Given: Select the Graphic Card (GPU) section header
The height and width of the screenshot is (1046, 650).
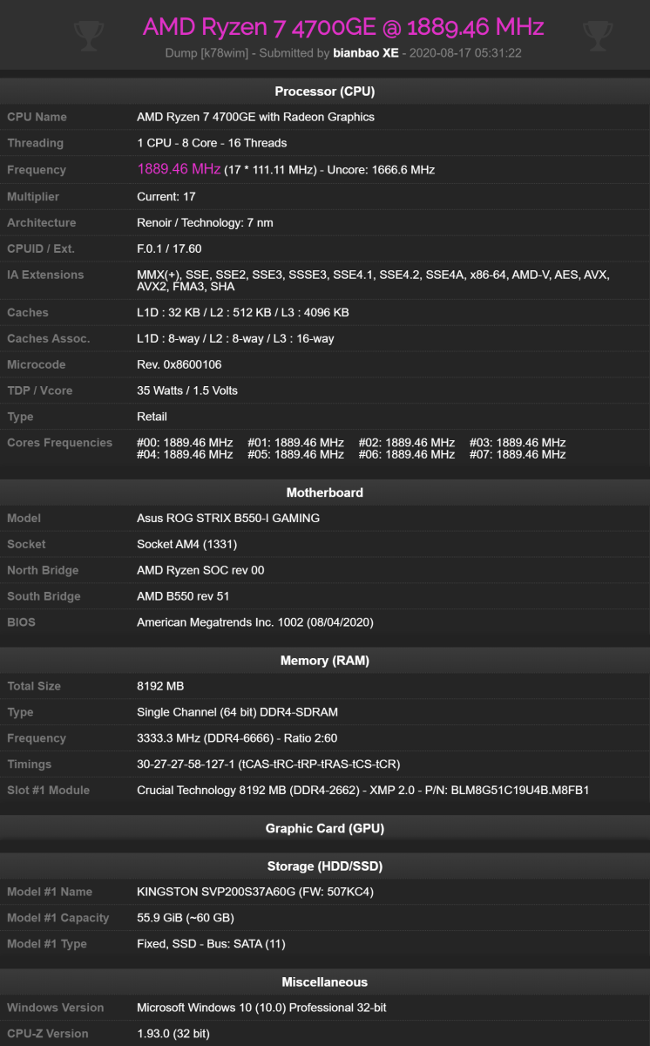Looking at the screenshot, I should (325, 828).
